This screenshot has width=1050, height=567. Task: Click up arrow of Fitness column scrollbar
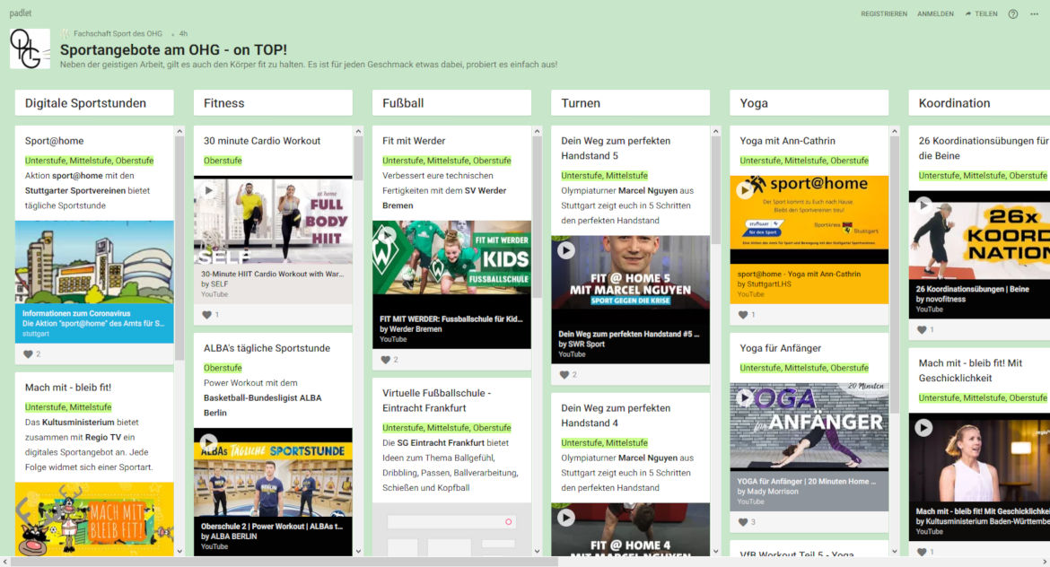pyautogui.click(x=358, y=131)
